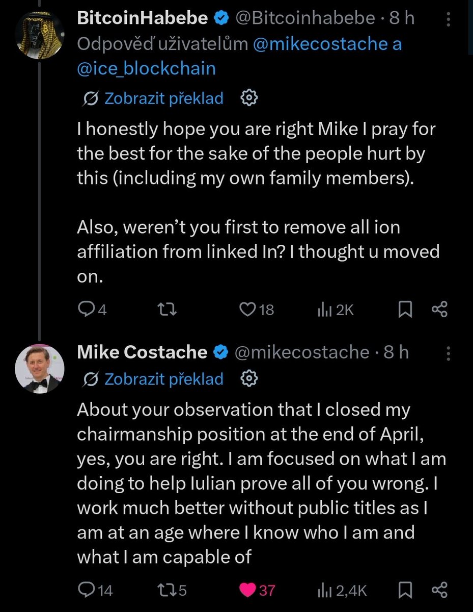Show translation of Mike Costache's tweet
Screen dimensions: 473x612
coord(153,379)
